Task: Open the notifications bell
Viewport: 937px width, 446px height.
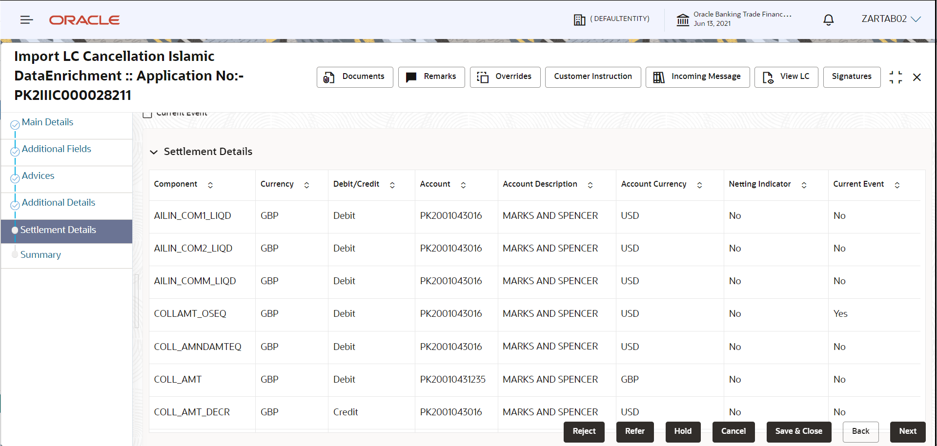Action: point(828,19)
